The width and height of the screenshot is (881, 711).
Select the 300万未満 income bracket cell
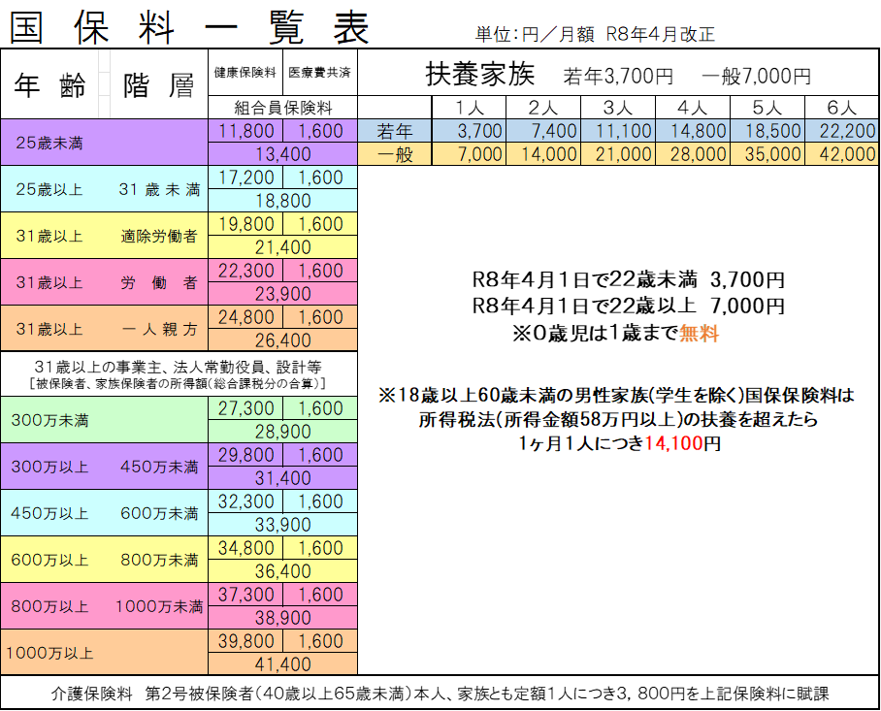pyautogui.click(x=105, y=420)
